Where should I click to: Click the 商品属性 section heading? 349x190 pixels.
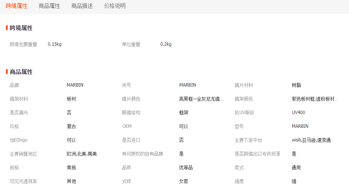click(x=21, y=72)
